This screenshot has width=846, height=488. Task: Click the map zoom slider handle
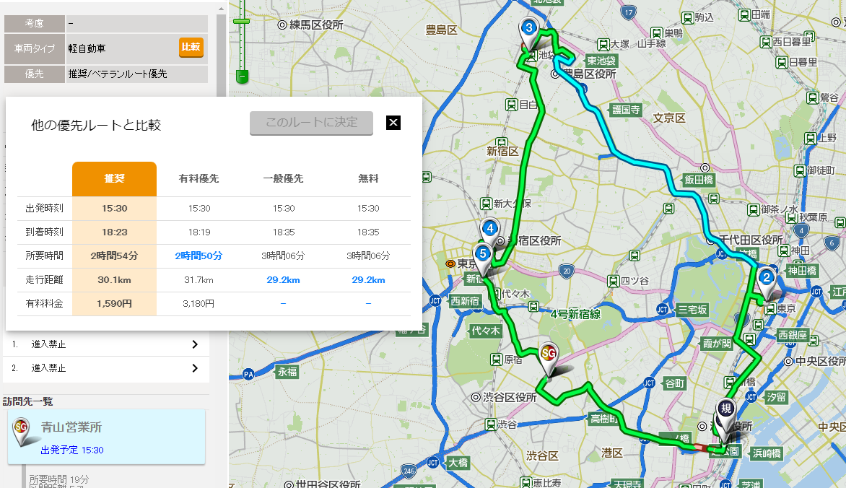coord(241,21)
